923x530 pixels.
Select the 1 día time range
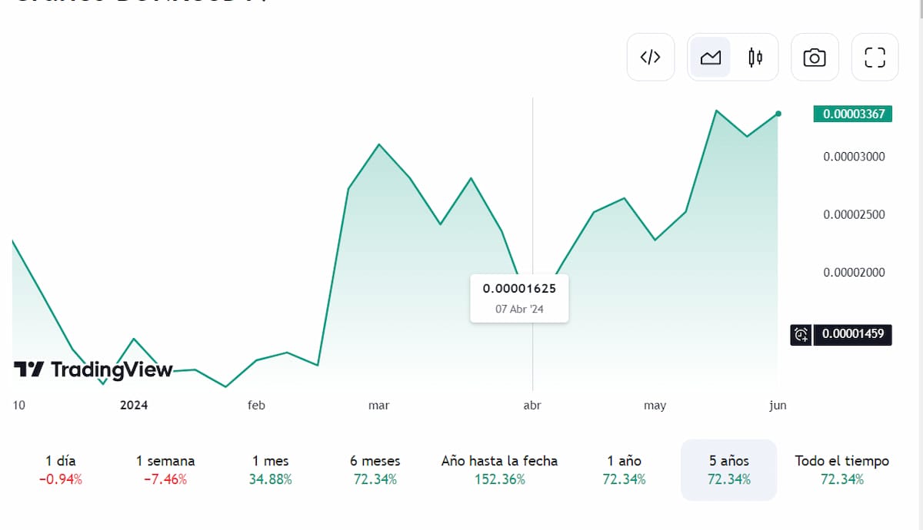[61, 469]
